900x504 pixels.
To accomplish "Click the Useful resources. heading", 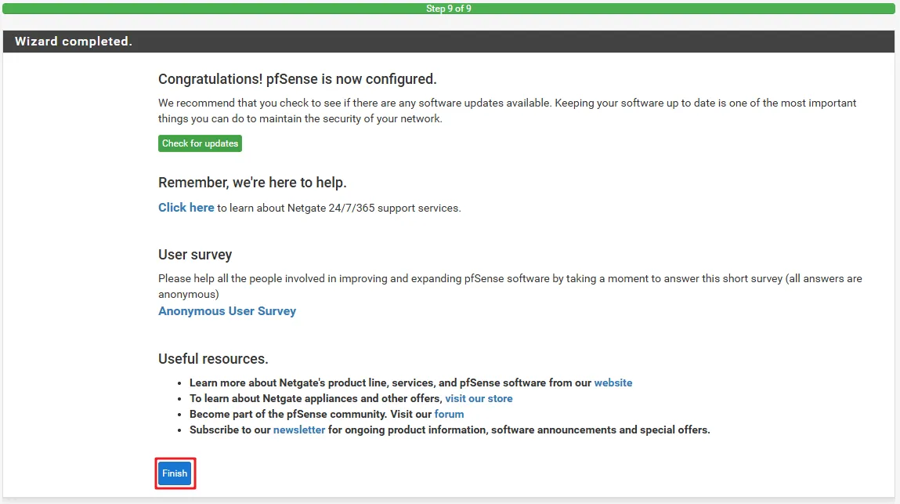I will [x=213, y=359].
